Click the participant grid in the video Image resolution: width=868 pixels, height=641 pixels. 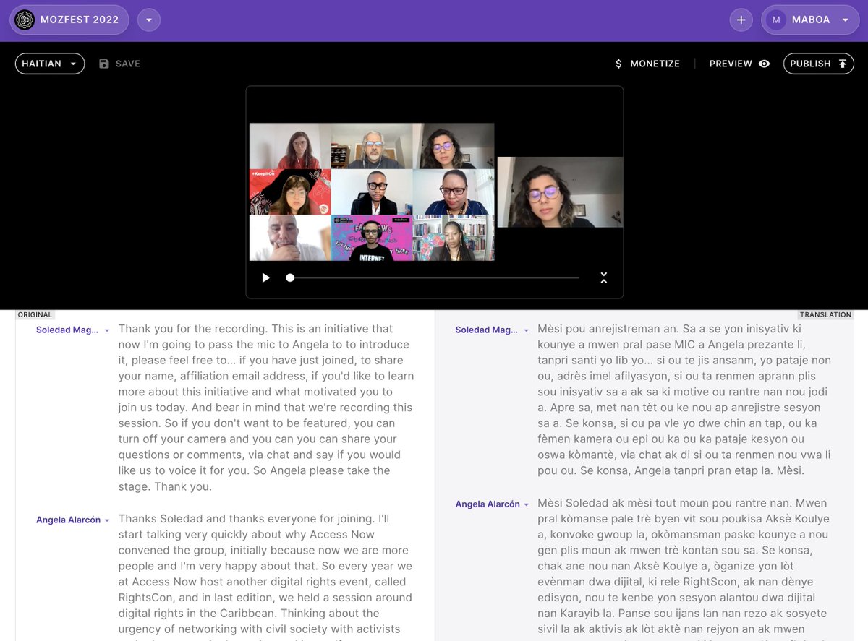pyautogui.click(x=372, y=192)
